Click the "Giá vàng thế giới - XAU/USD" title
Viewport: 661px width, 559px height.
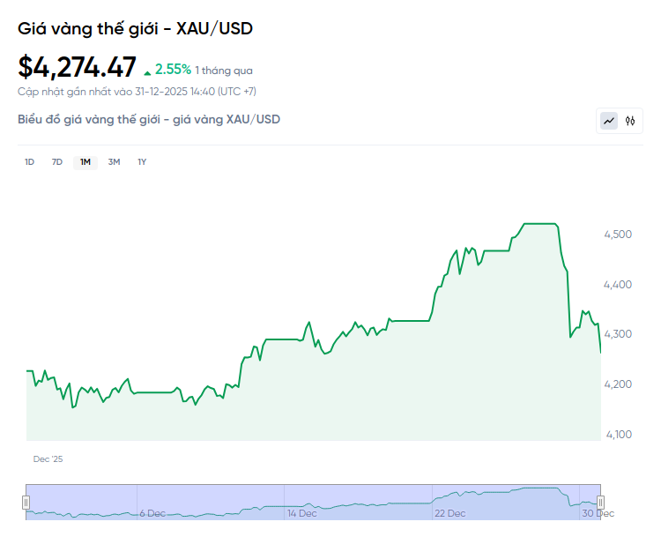coord(135,28)
